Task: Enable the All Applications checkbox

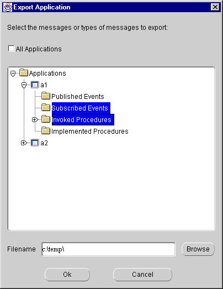Action: pyautogui.click(x=11, y=49)
